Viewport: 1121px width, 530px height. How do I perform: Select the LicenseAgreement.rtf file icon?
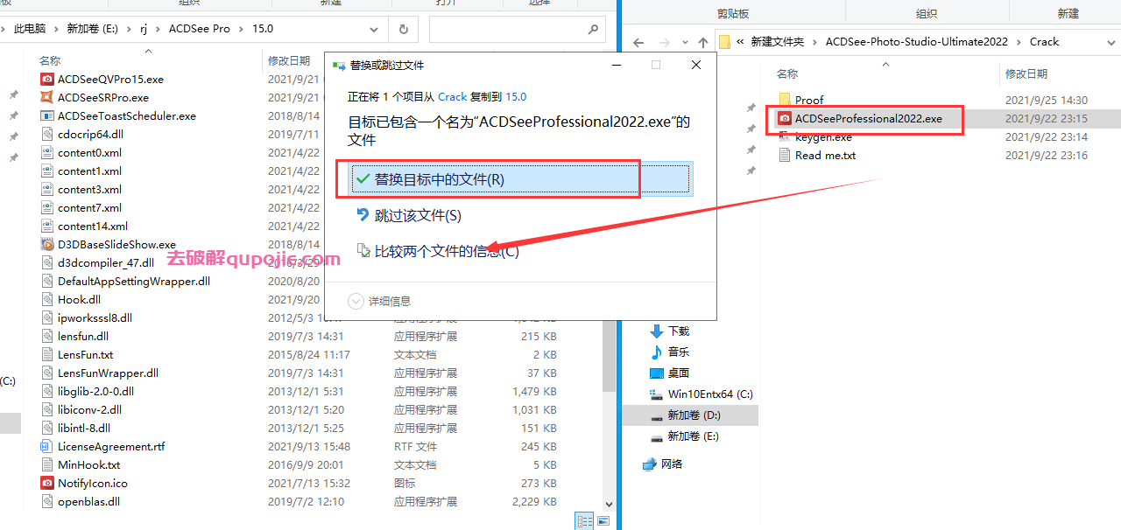click(47, 446)
